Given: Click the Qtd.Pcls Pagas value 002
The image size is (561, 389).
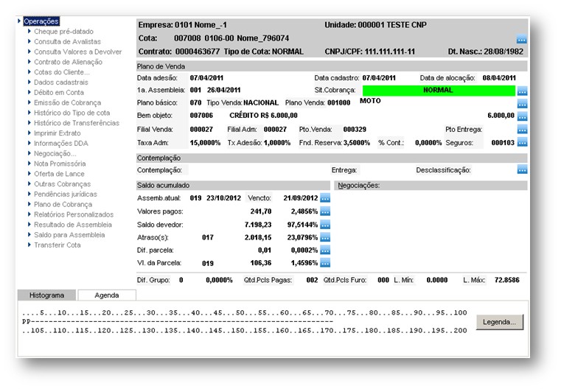Looking at the screenshot, I should point(312,280).
